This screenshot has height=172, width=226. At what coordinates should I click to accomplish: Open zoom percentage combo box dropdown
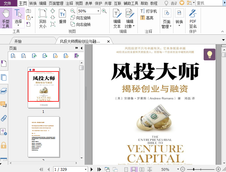[x=98, y=11]
